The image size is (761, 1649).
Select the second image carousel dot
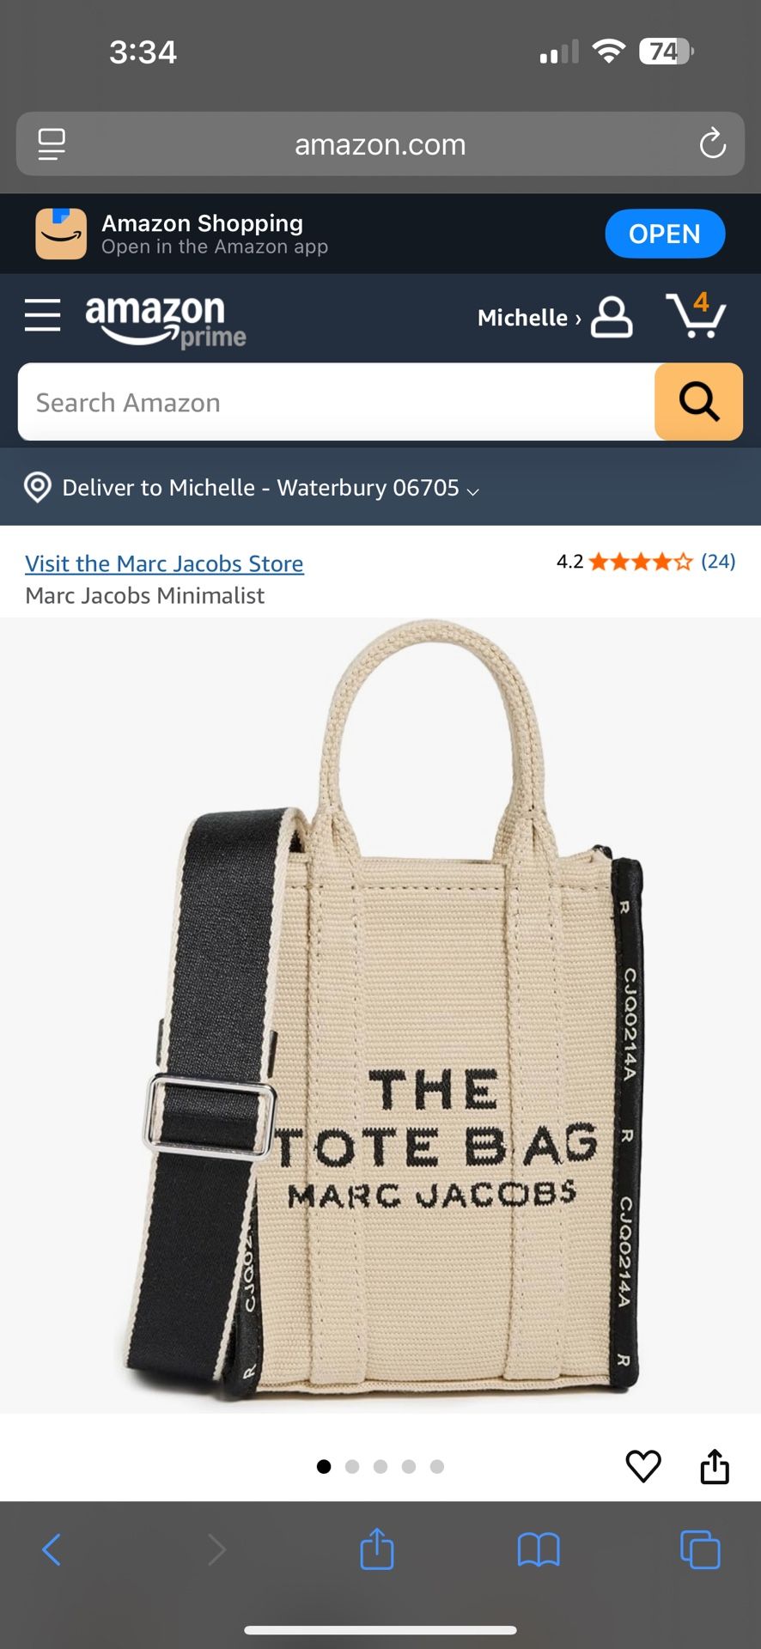coord(352,1466)
